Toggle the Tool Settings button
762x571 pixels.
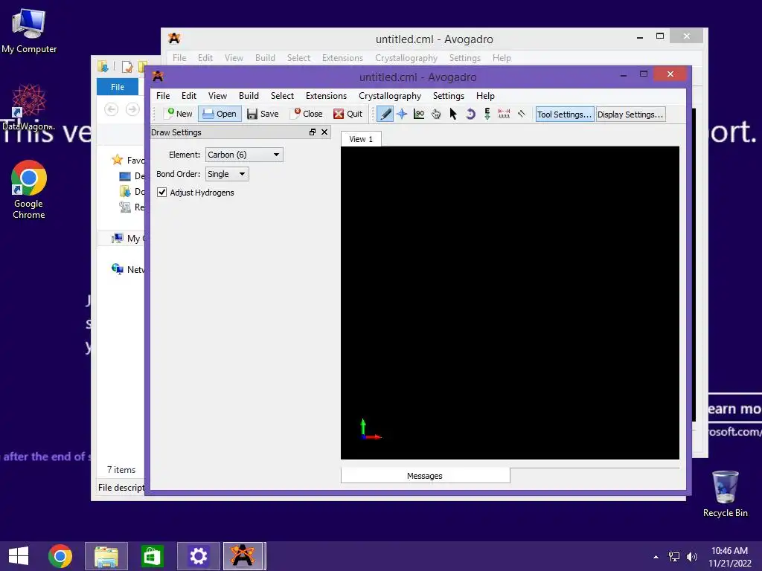coord(565,114)
